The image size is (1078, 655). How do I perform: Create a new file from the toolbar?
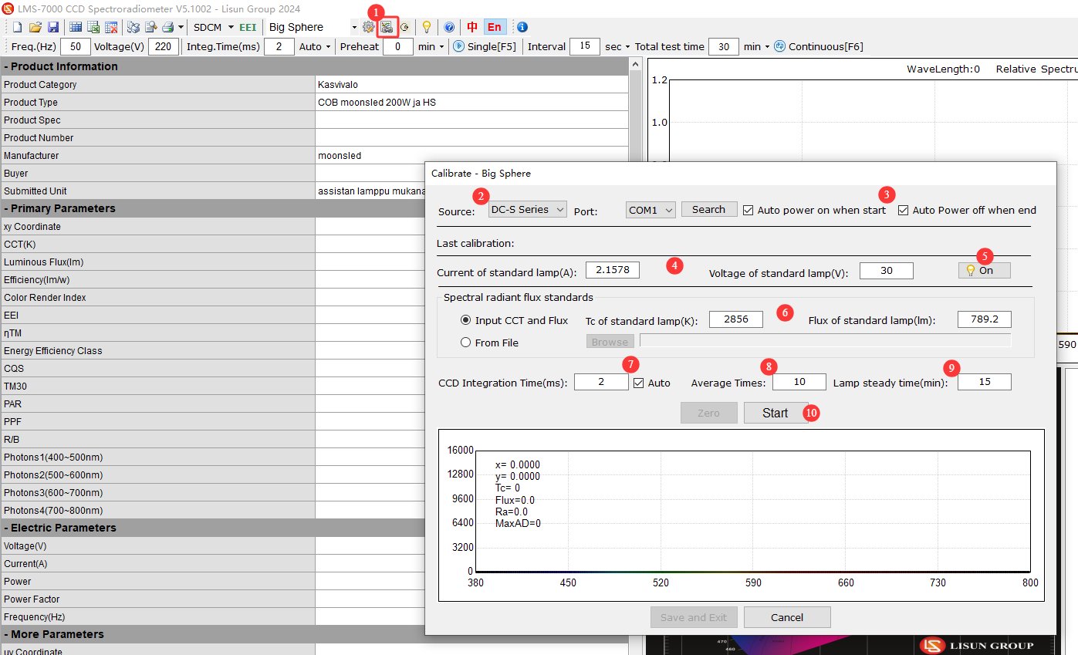pyautogui.click(x=17, y=27)
